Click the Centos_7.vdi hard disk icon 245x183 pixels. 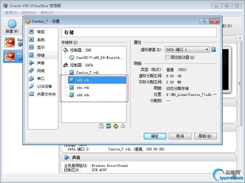coord(72,73)
